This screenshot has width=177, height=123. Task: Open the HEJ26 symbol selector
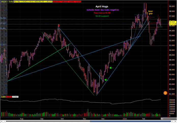click(3, 2)
